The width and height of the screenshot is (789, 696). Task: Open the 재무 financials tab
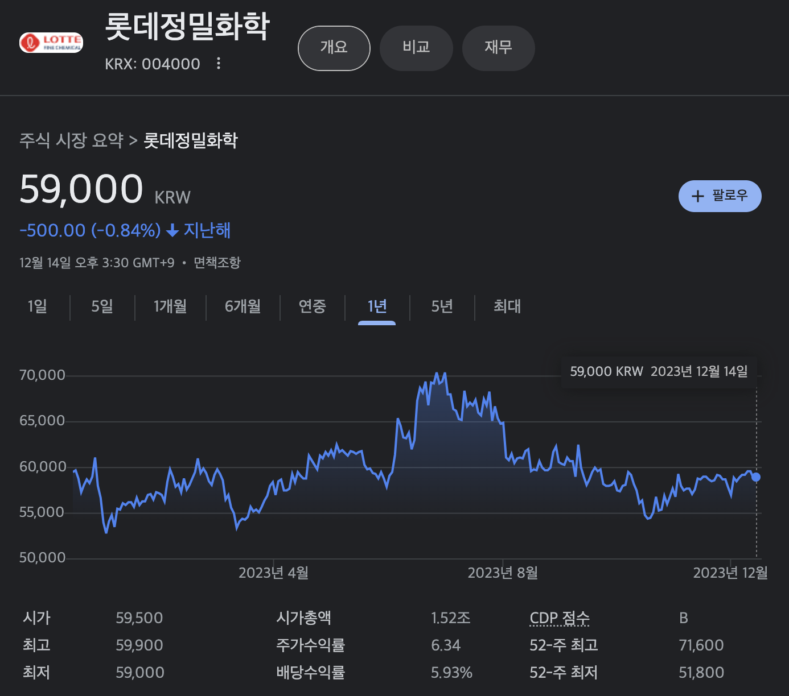[498, 48]
